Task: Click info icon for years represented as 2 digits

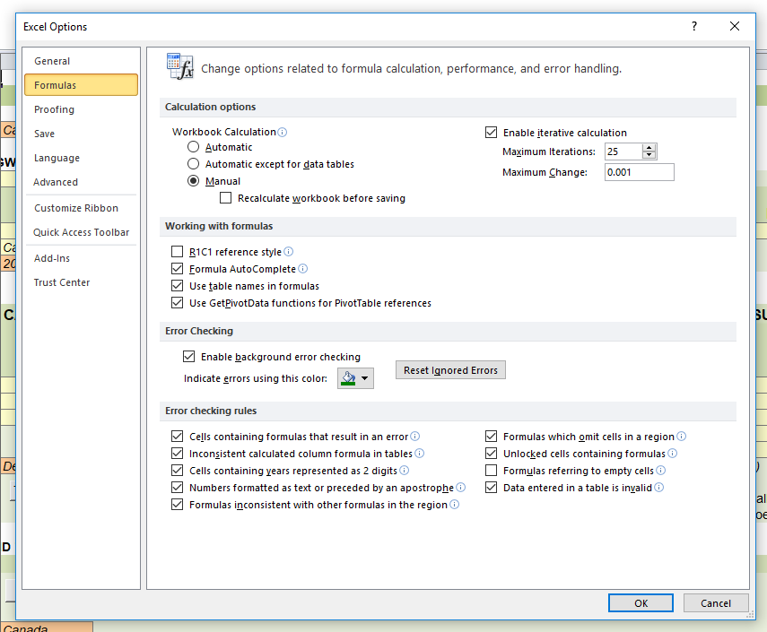Action: click(404, 471)
